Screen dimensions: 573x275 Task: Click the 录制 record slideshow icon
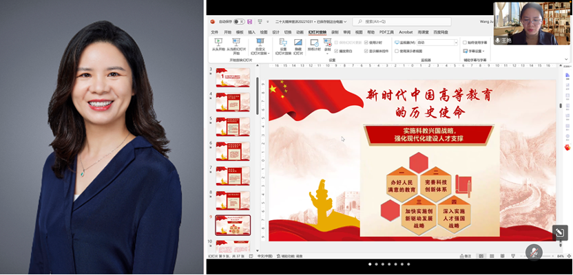[327, 43]
